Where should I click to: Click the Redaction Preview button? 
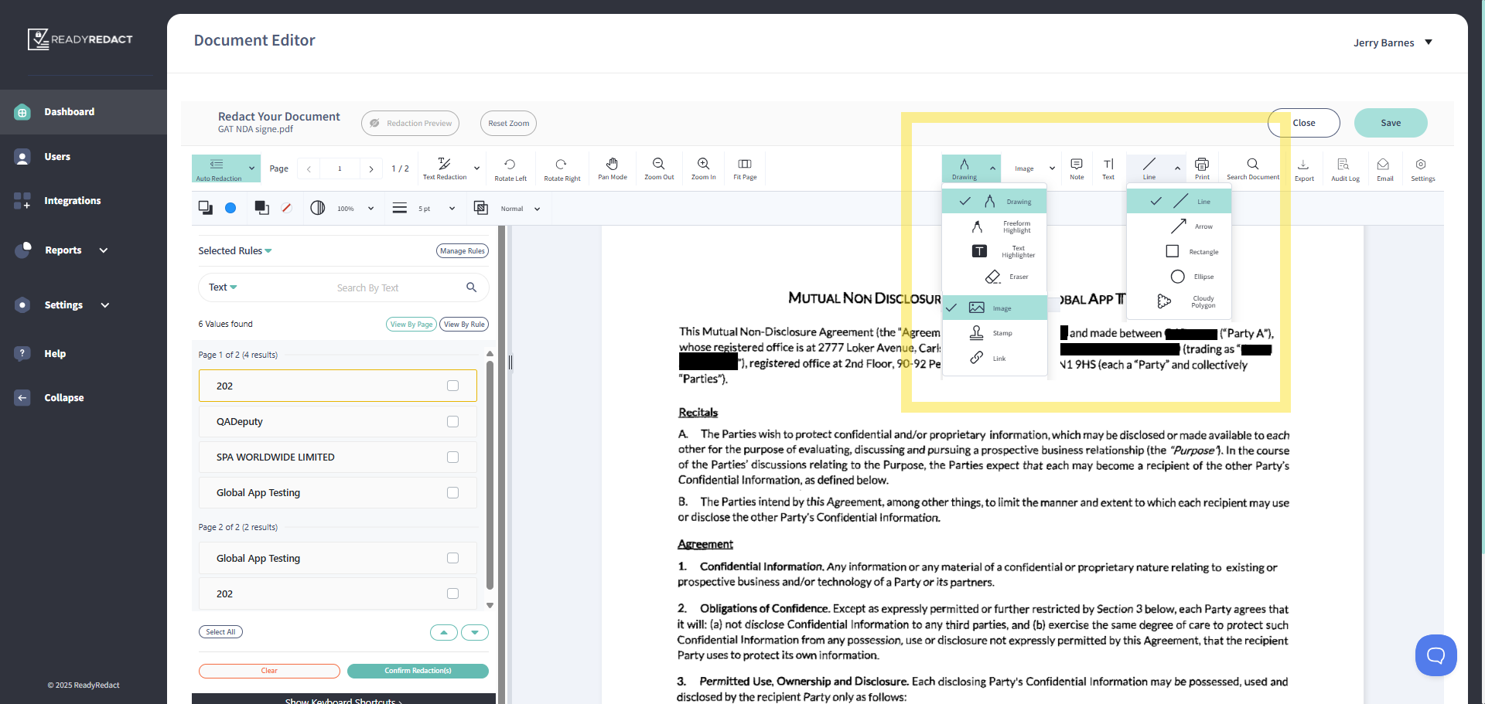410,123
